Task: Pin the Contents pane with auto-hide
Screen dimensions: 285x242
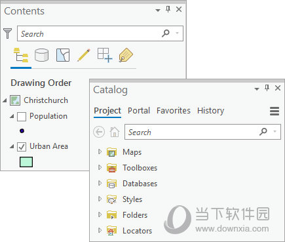Action: (x=168, y=9)
